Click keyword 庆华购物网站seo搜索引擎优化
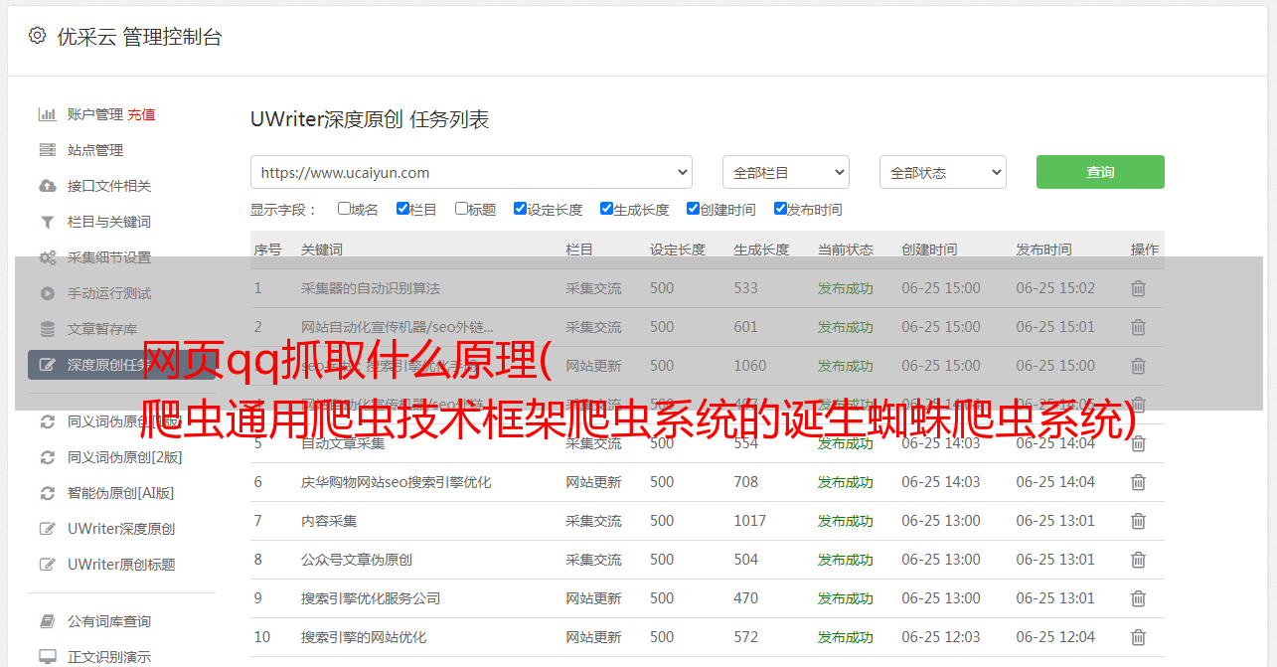This screenshot has width=1277, height=667. (397, 482)
